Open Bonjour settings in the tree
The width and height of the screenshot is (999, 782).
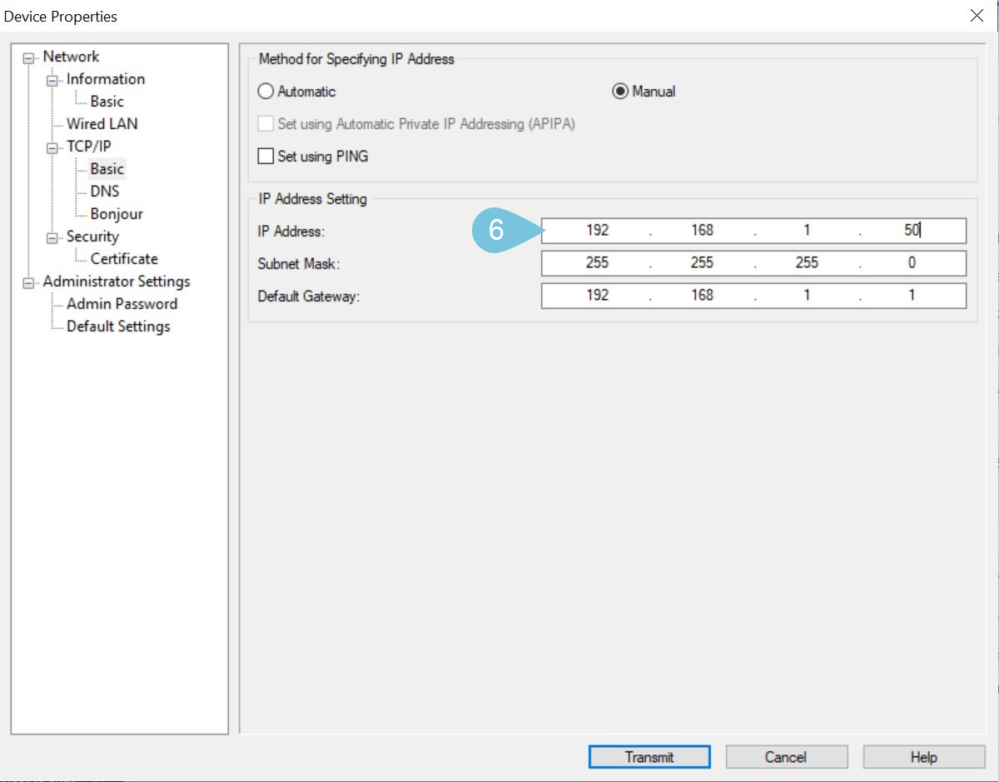[117, 214]
